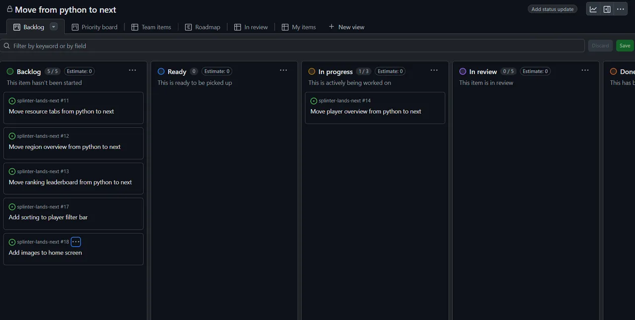Screen dimensions: 635x320
Task: Click the green Backlog status circle
Action: click(10, 71)
